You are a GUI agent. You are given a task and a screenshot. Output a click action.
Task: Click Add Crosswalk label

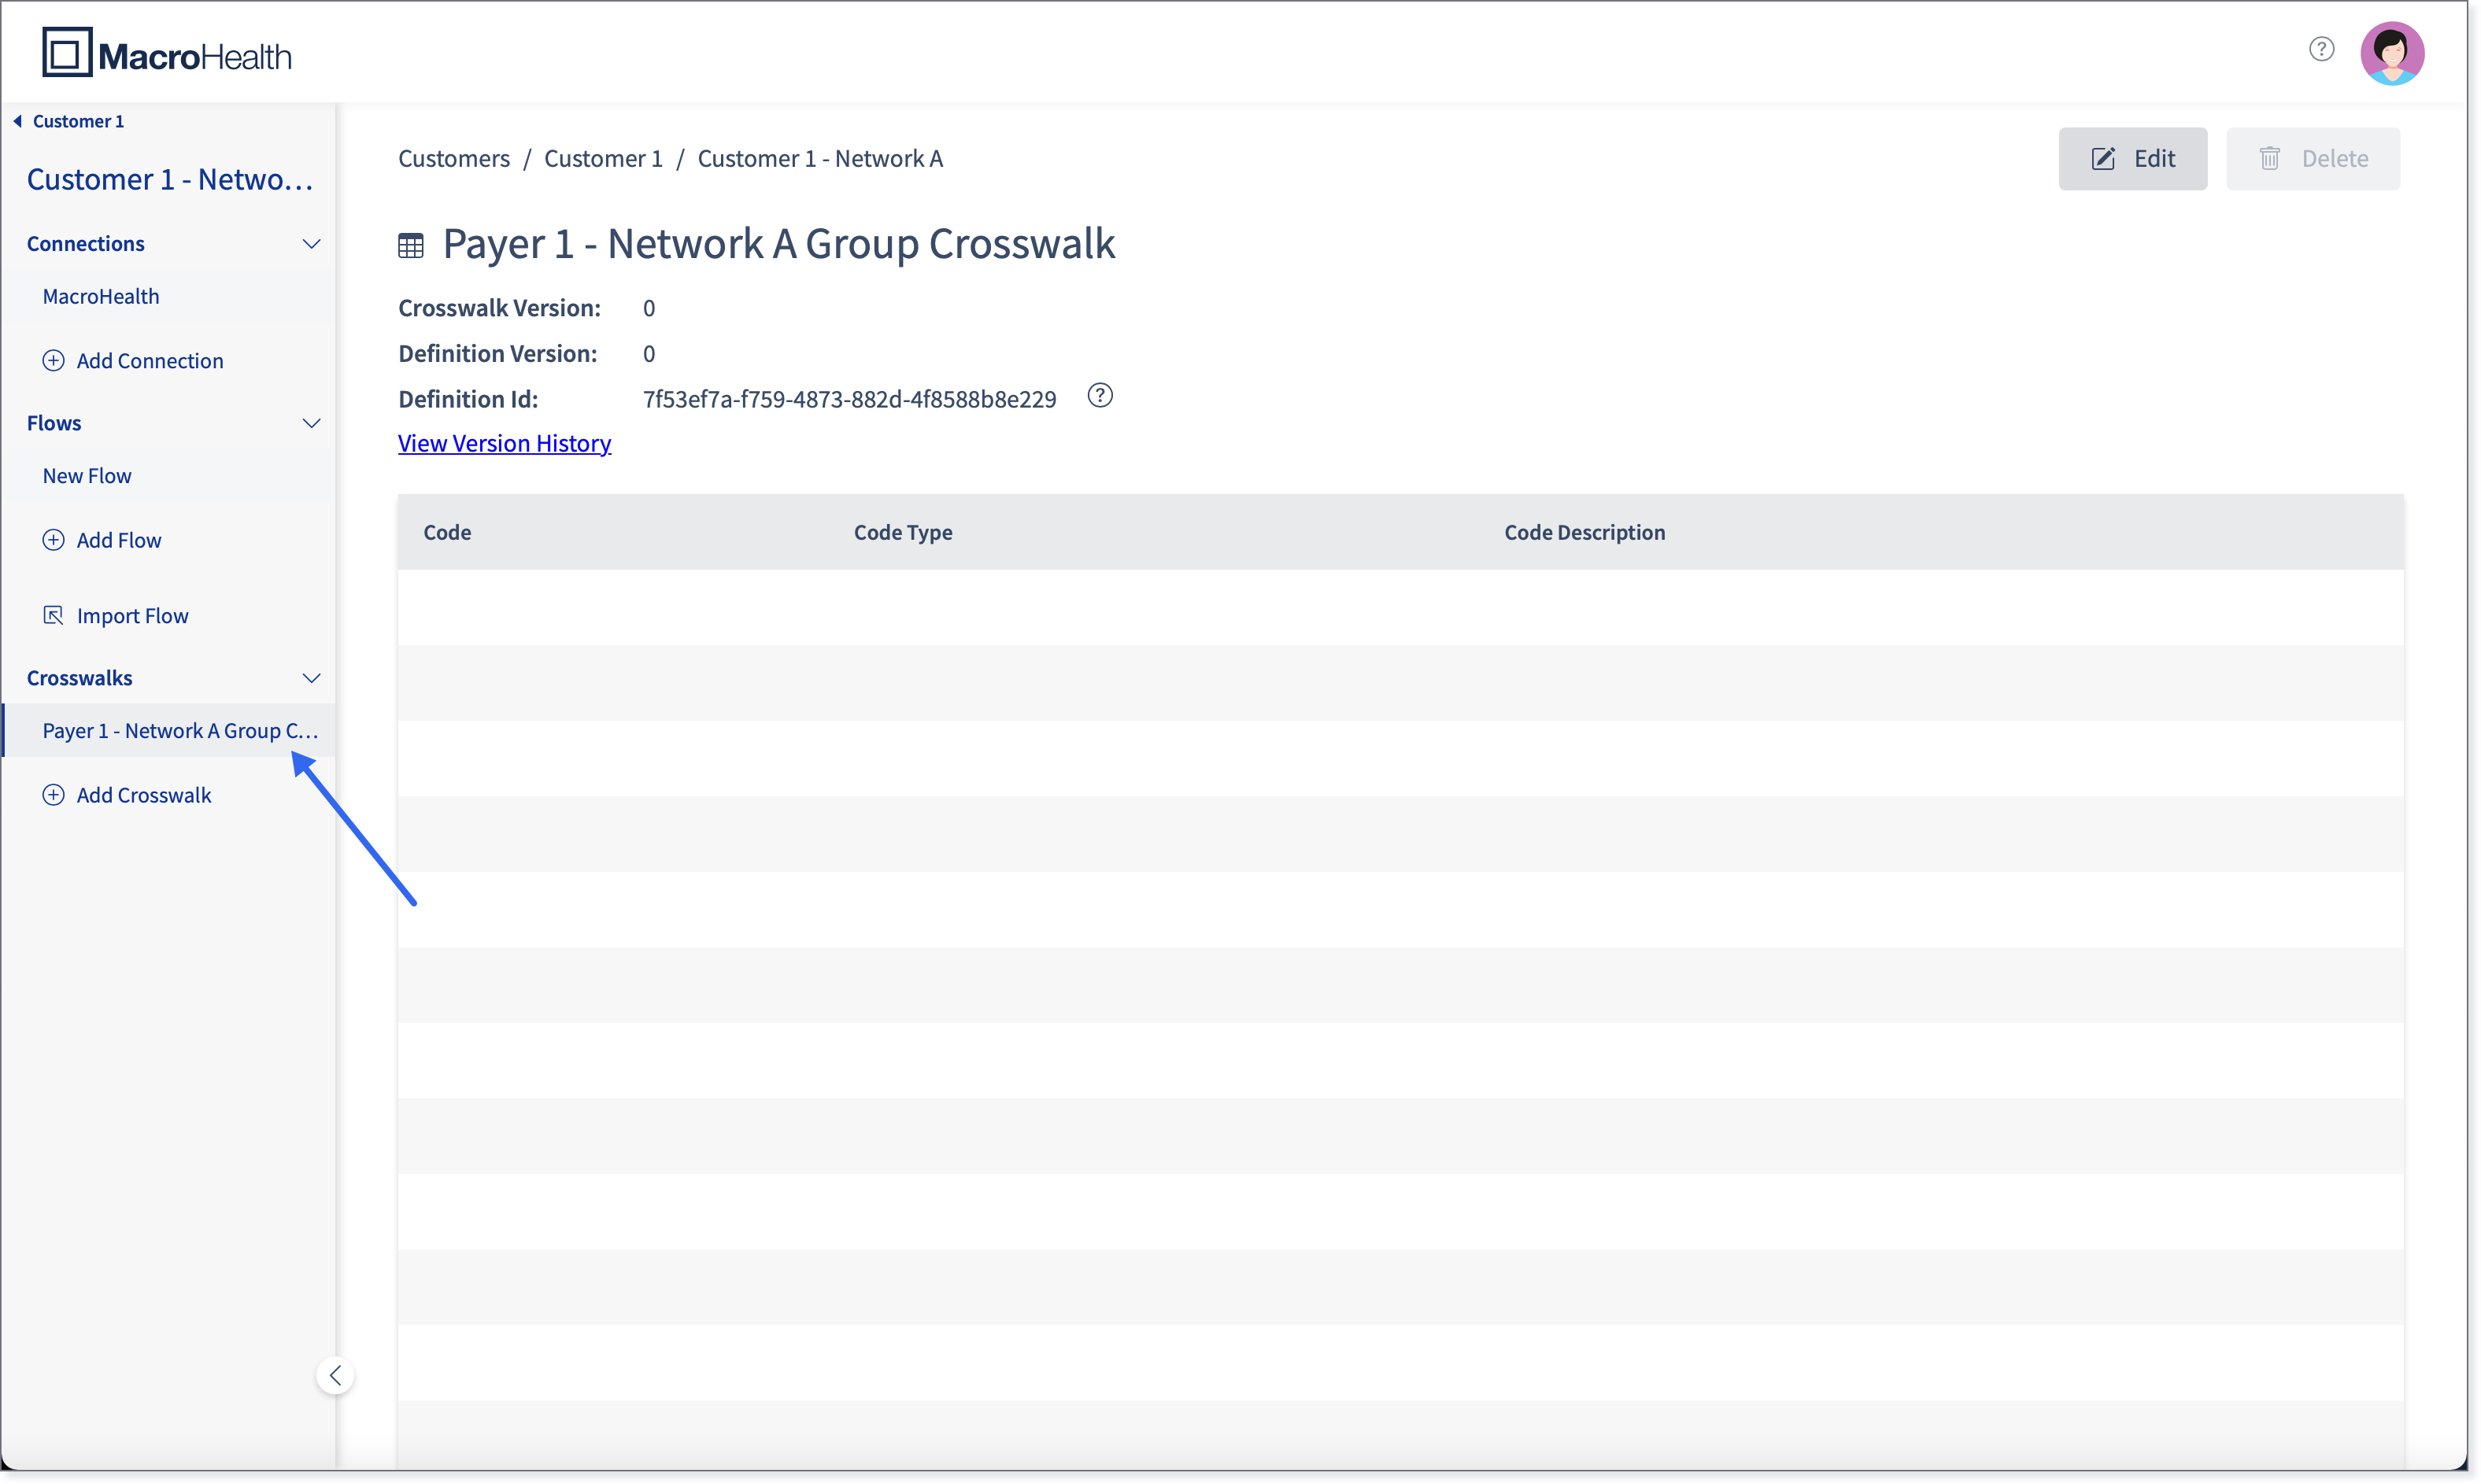pyautogui.click(x=144, y=795)
